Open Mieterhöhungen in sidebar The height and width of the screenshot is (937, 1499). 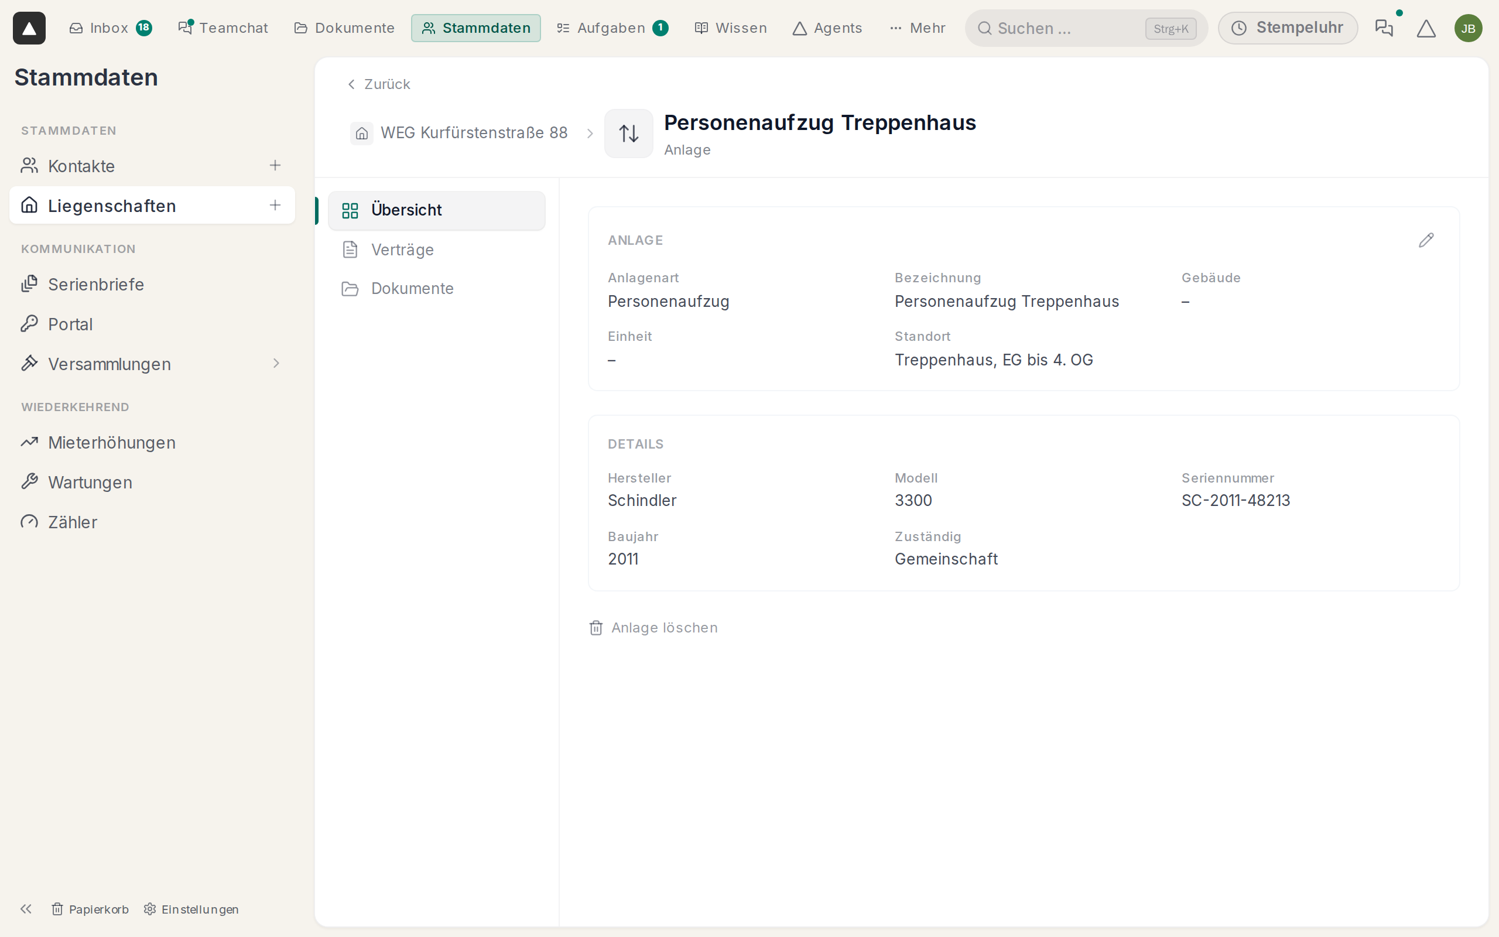[152, 443]
